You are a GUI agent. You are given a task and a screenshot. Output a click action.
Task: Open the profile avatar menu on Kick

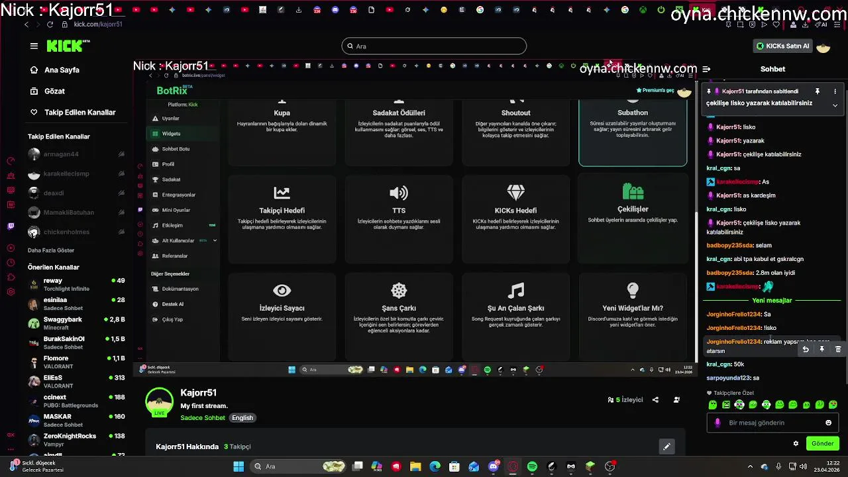click(823, 46)
